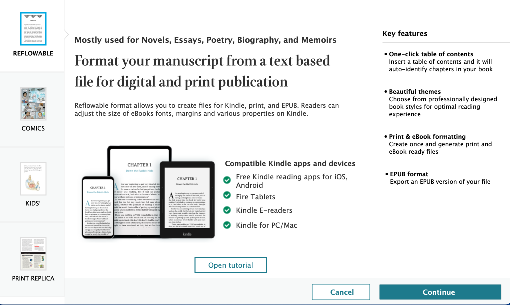510x305 pixels.
Task: Click the 'Format your manuscript' headline
Action: click(x=202, y=71)
